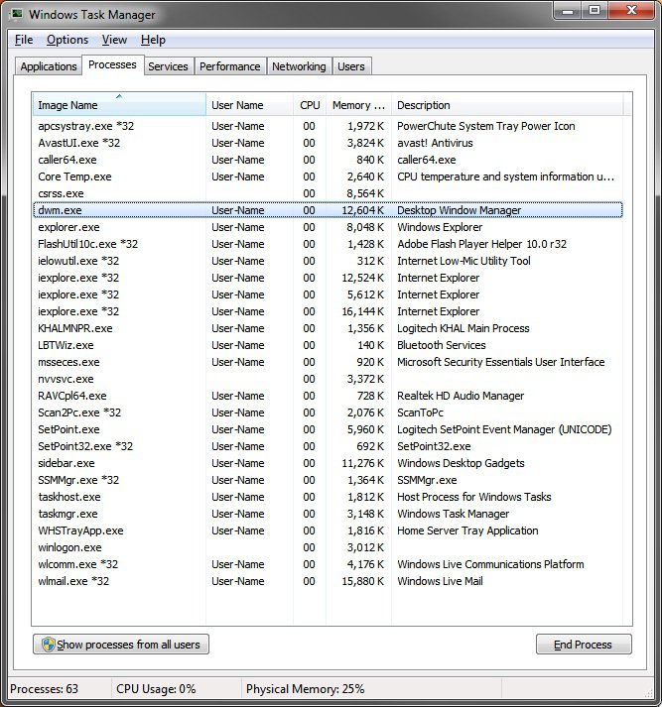Select the AvastUI.exe *32 process
Image resolution: width=662 pixels, height=707 pixels.
328,143
